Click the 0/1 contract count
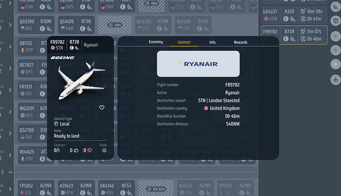341x196 pixels. 56,151
